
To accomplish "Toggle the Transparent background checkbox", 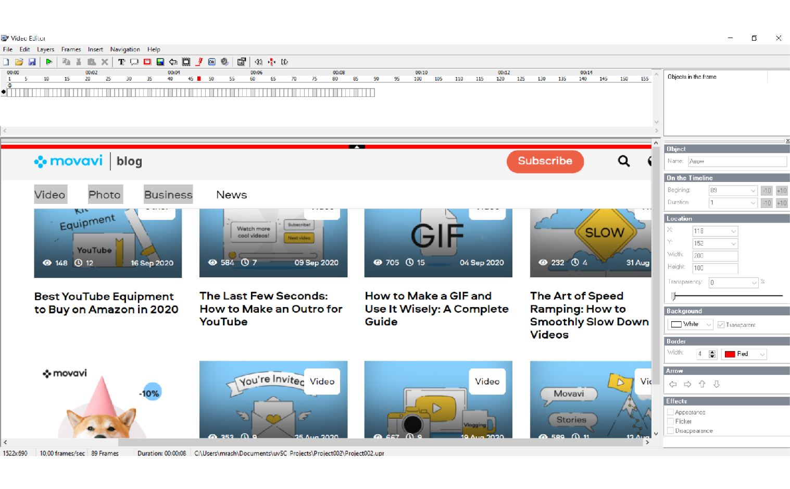I will click(721, 325).
